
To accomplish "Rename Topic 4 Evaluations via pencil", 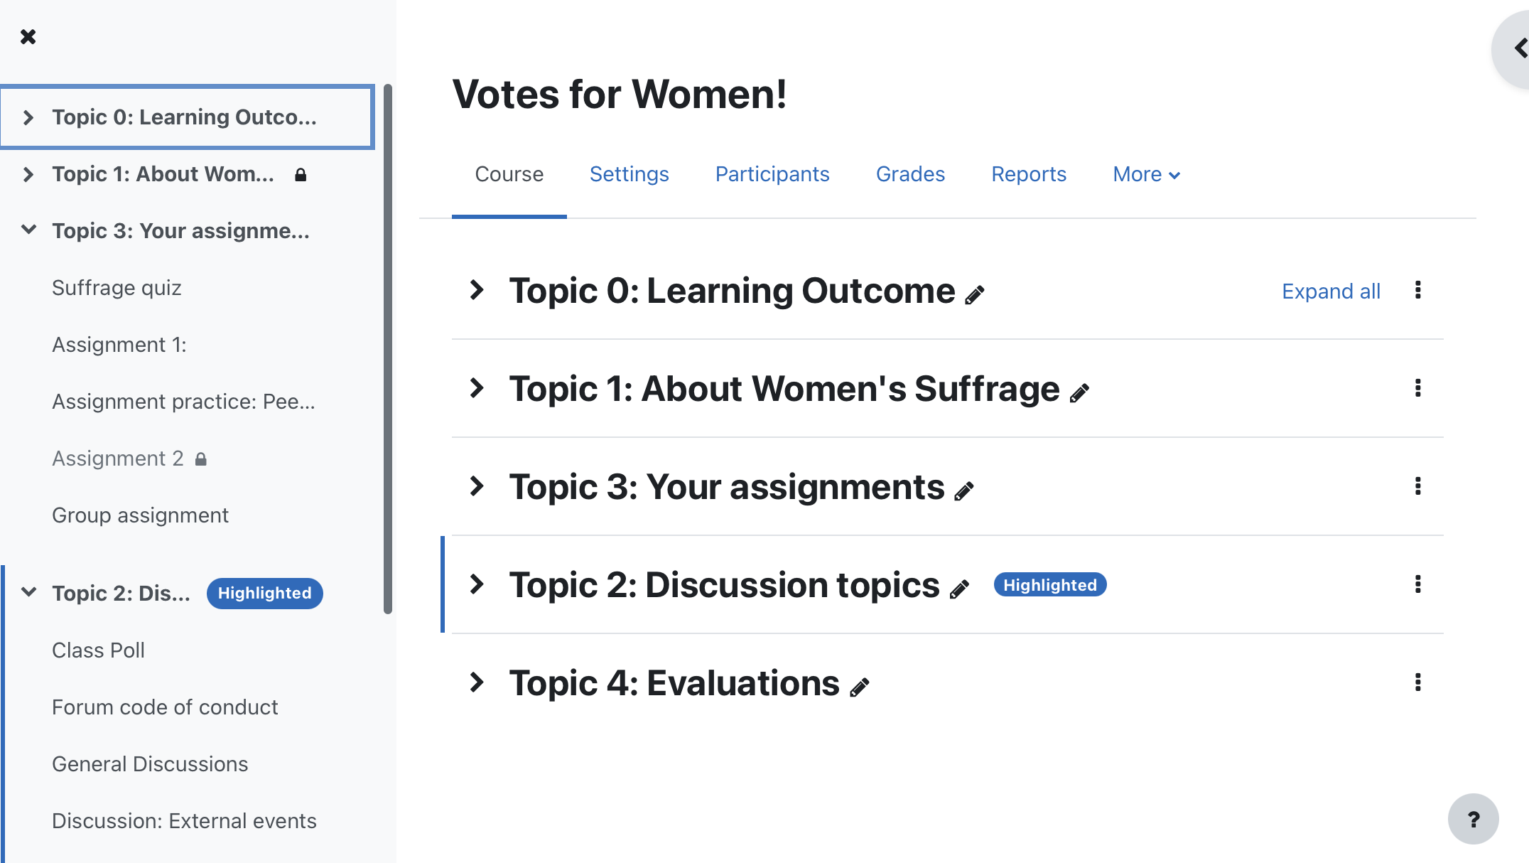I will point(860,687).
